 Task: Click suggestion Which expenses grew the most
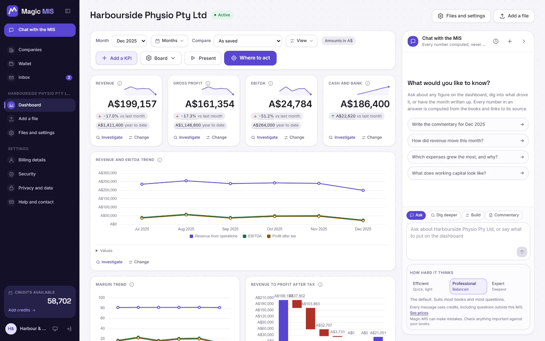(468, 157)
